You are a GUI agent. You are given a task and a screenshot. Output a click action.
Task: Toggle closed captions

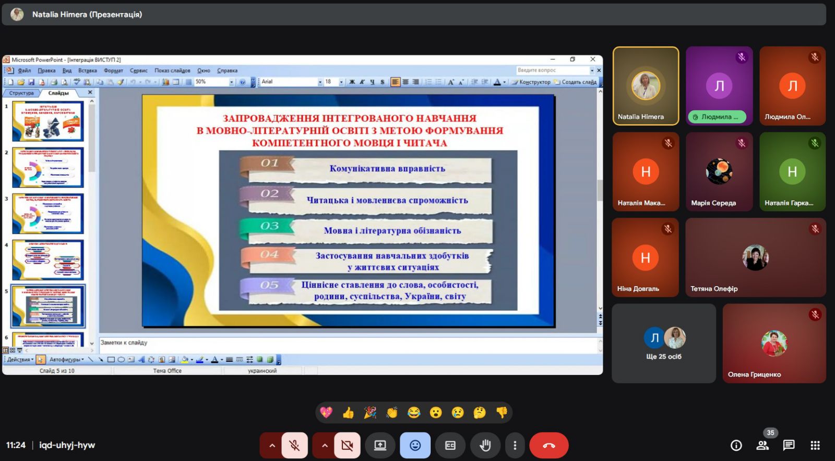[450, 445]
